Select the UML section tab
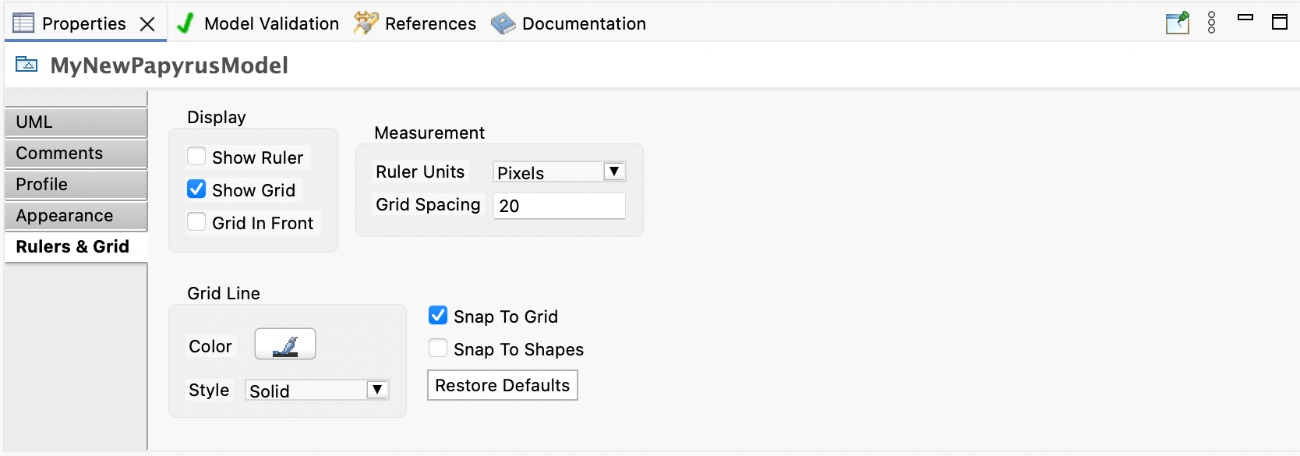This screenshot has height=456, width=1300. (76, 122)
